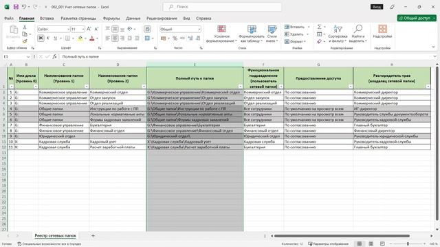The height and width of the screenshot is (247, 440).
Task: Open Стили ячеек gallery
Action: tap(272, 34)
